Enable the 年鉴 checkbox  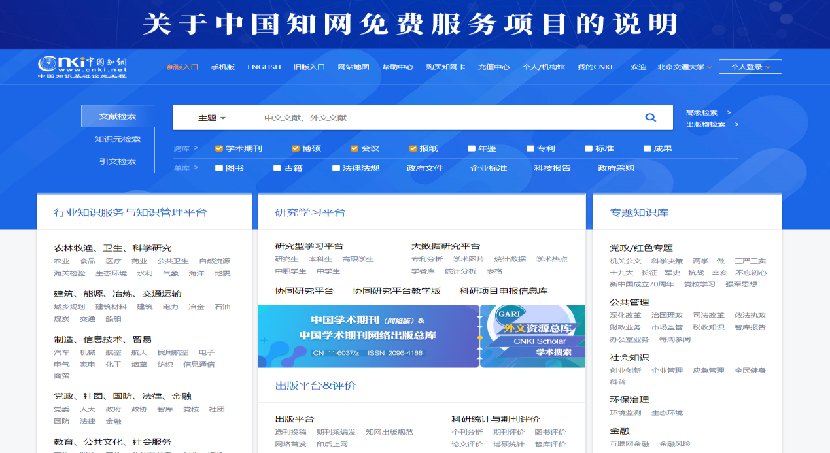click(x=472, y=148)
